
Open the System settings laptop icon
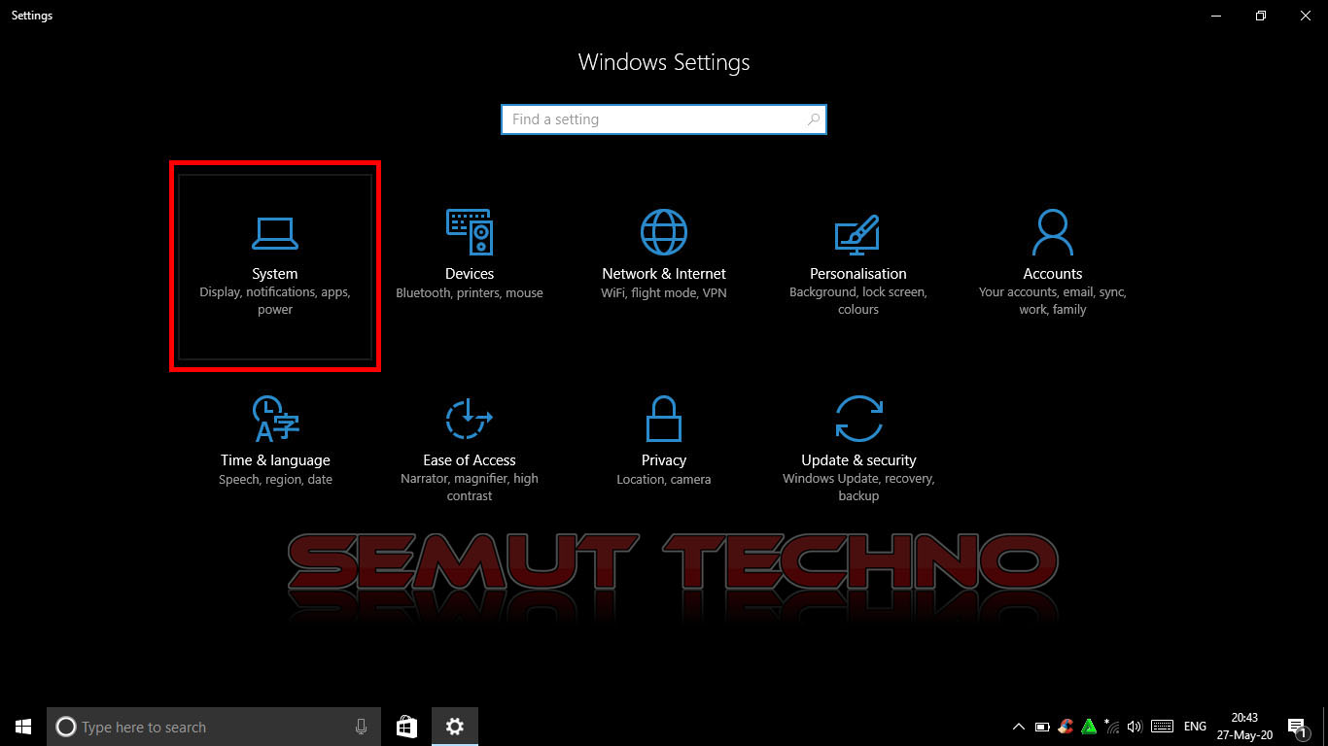pyautogui.click(x=275, y=233)
